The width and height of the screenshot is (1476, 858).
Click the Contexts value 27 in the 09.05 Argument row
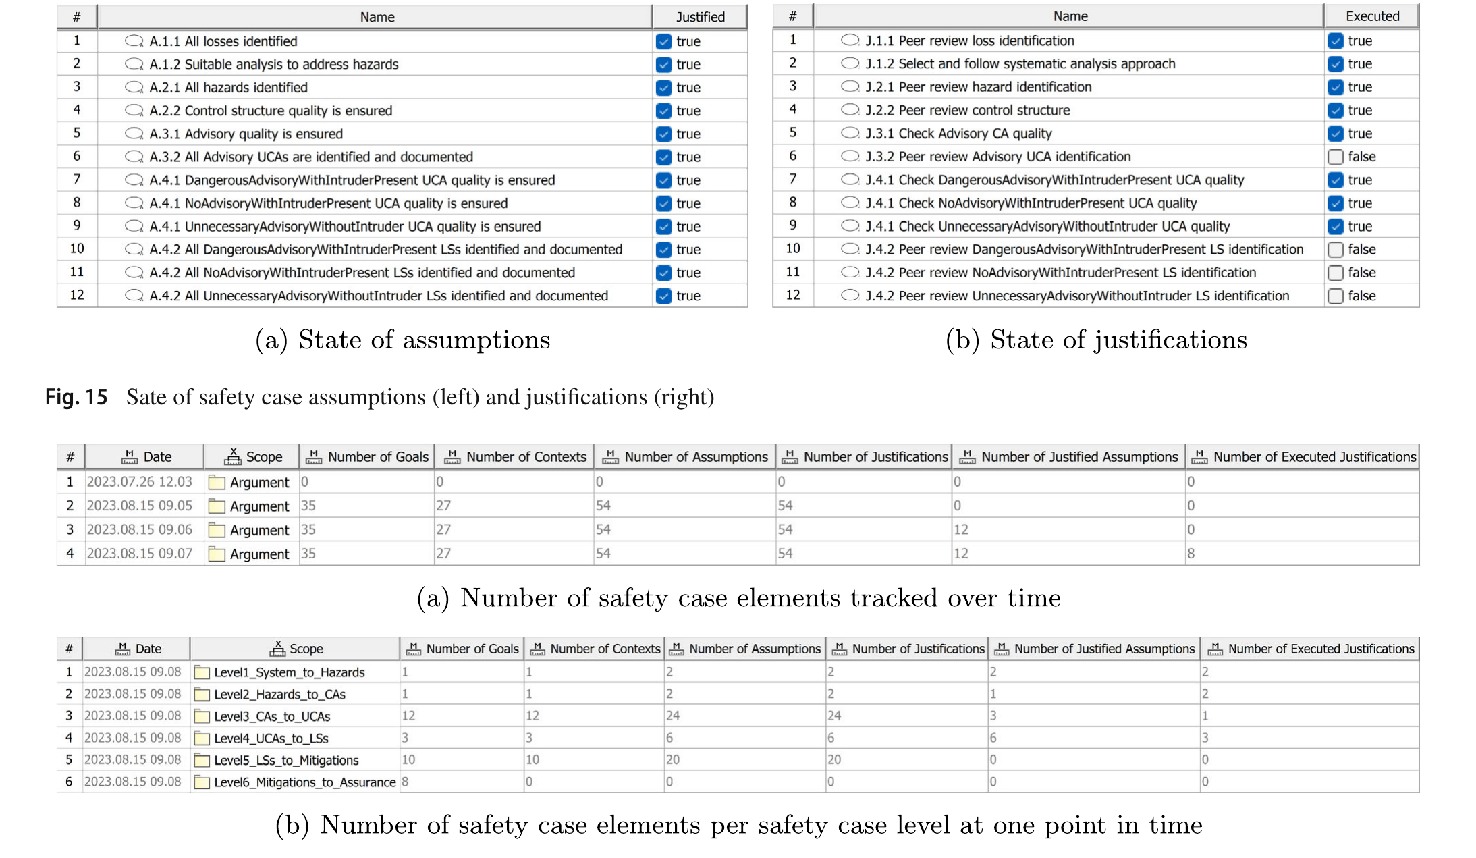pos(443,506)
